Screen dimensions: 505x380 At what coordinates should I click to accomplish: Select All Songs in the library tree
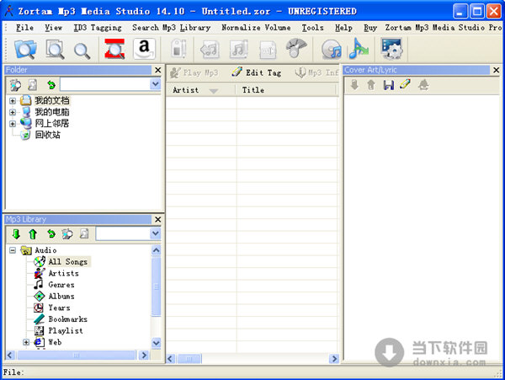pos(68,262)
